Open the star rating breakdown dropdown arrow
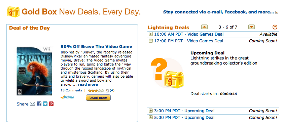The width and height of the screenshot is (283, 125). [x=107, y=91]
